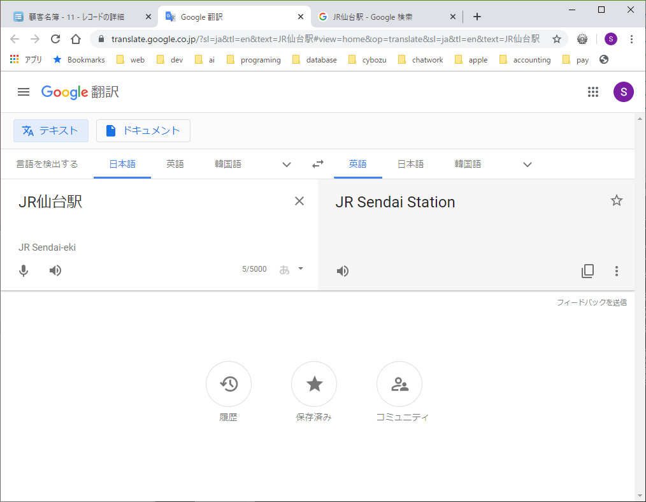Click the URL address bar

point(325,39)
